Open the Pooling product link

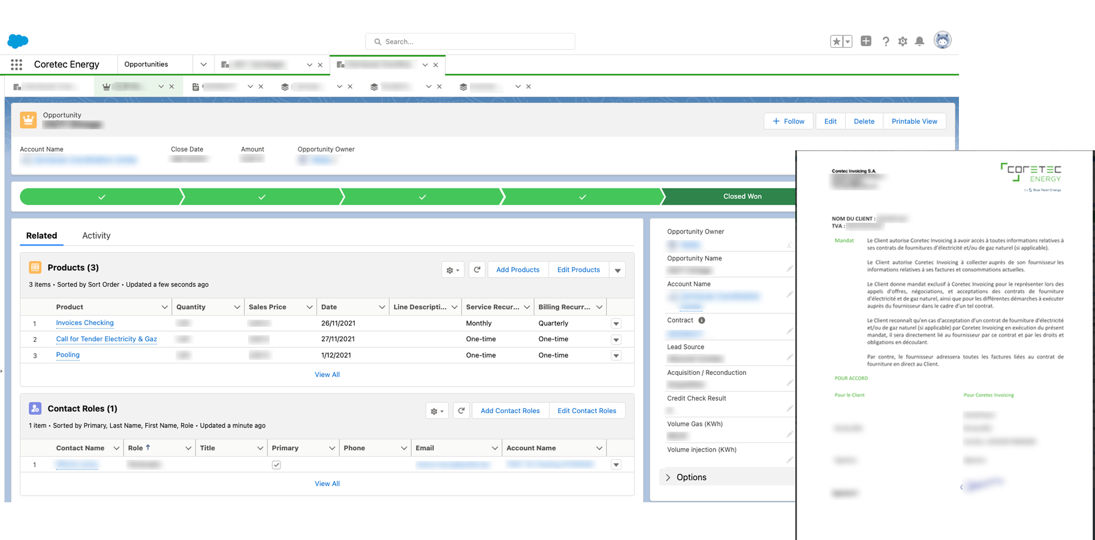click(68, 354)
